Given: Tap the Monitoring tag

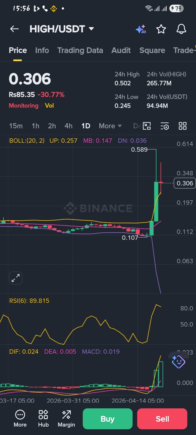Looking at the screenshot, I should coord(24,105).
